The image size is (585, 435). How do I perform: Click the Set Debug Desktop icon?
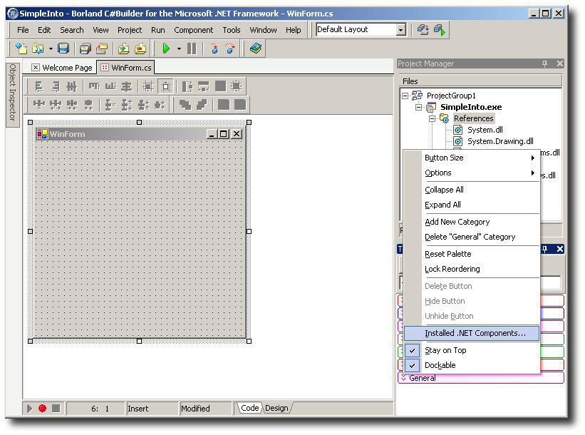click(440, 29)
